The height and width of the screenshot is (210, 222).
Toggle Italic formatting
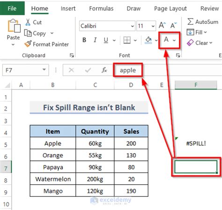[95, 40]
